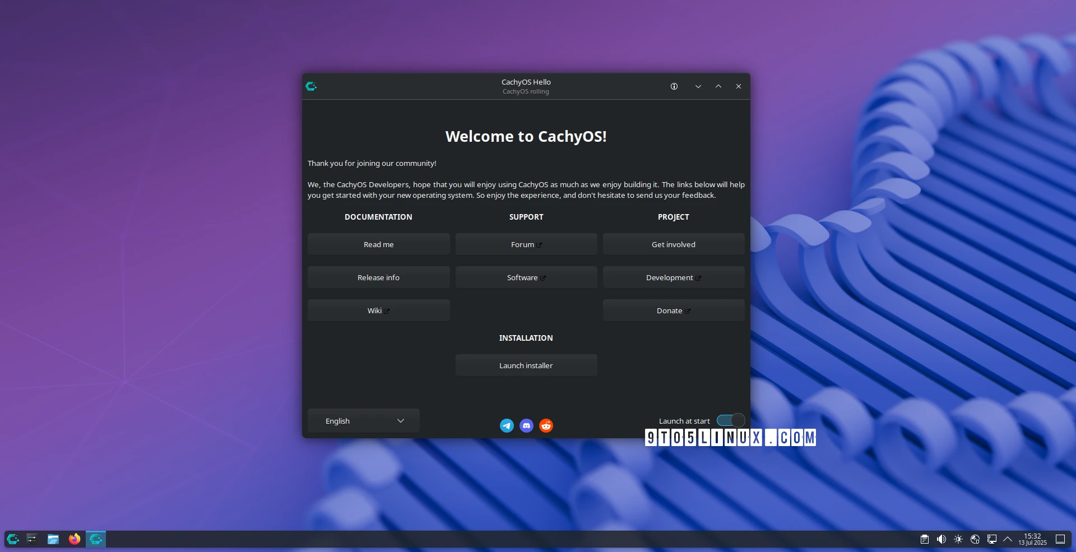
Task: Open the Reddit community icon
Action: [546, 426]
